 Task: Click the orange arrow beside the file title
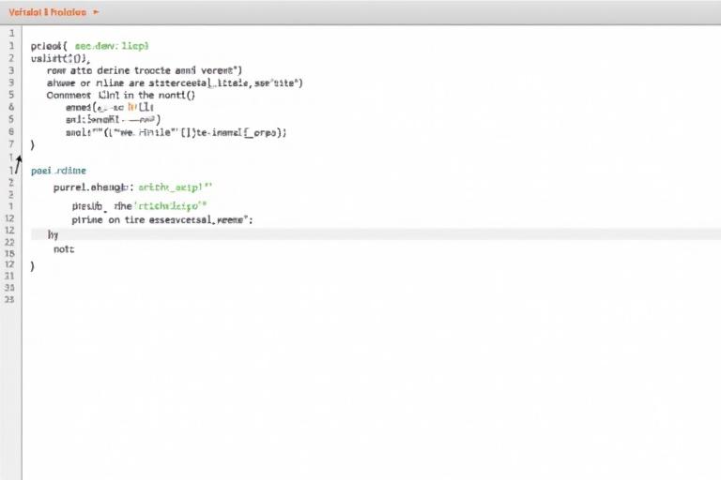[x=96, y=13]
